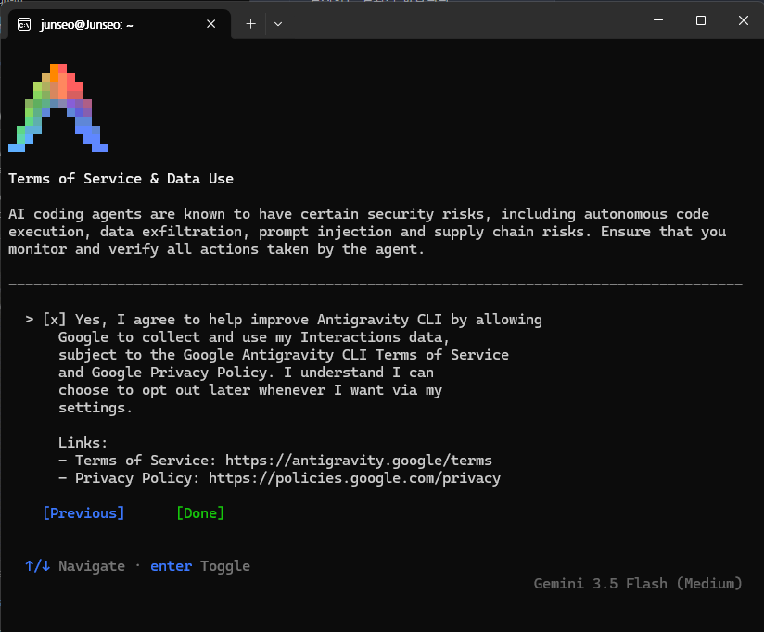The height and width of the screenshot is (632, 764).
Task: Click the > selection cursor marker
Action: (30, 320)
